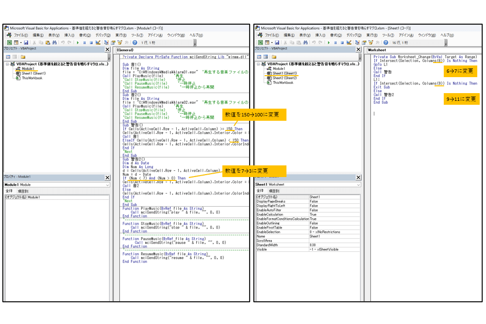Screen dimensions: 486x324
Task: Open the ヘルプ(H) menu in Sheet1 window
Action: tap(447, 35)
